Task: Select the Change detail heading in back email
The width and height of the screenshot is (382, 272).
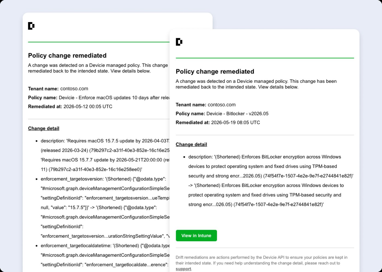Action: (x=44, y=128)
